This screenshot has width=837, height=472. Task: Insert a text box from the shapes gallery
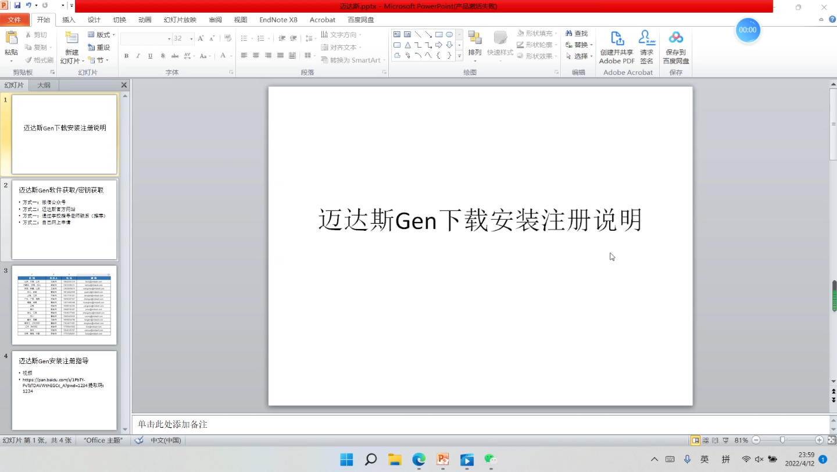tap(397, 34)
